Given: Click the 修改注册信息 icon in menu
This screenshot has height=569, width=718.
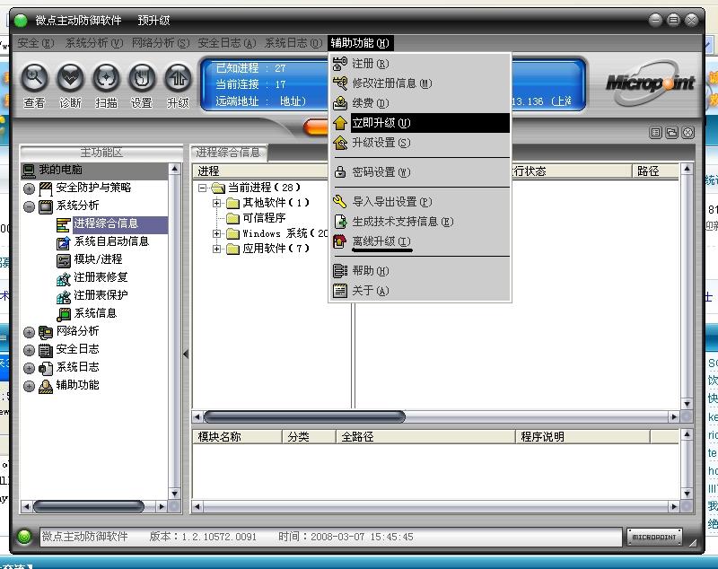Looking at the screenshot, I should pos(340,83).
